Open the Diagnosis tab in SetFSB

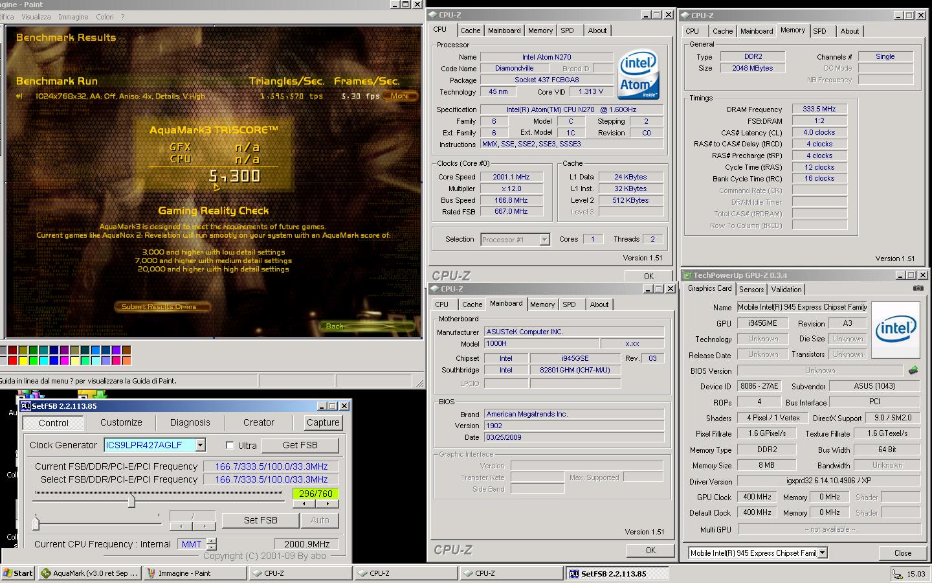pyautogui.click(x=190, y=422)
